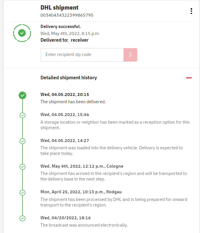Viewport: 200px width, 233px height.
Task: Collapse the detailed shipment history section
Action: tap(189, 78)
